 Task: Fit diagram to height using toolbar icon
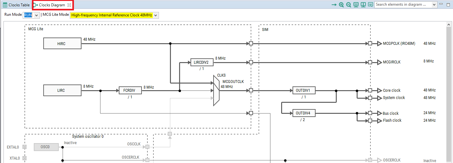(363, 5)
